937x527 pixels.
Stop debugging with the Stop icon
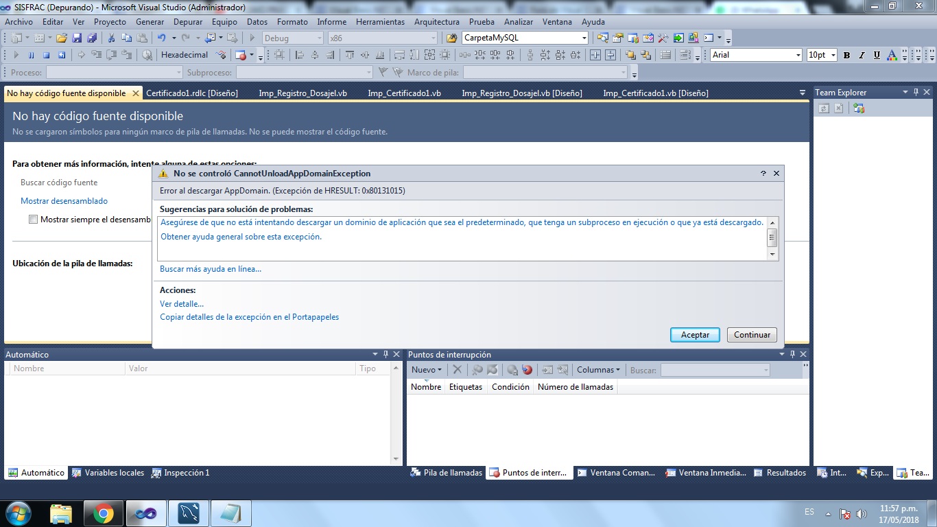(47, 55)
